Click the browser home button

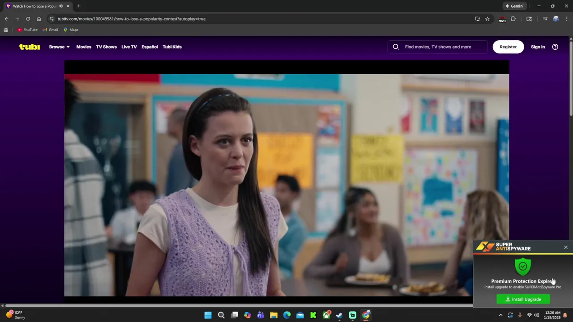38,19
